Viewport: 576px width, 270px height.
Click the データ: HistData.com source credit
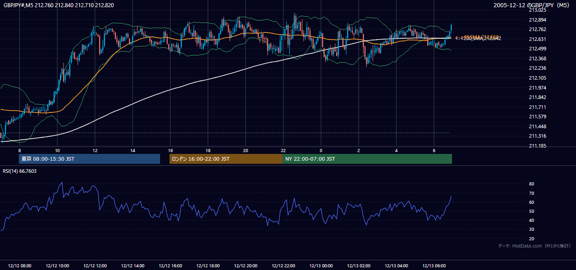tap(534, 246)
